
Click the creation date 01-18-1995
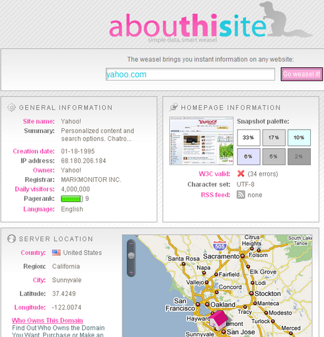tap(78, 151)
